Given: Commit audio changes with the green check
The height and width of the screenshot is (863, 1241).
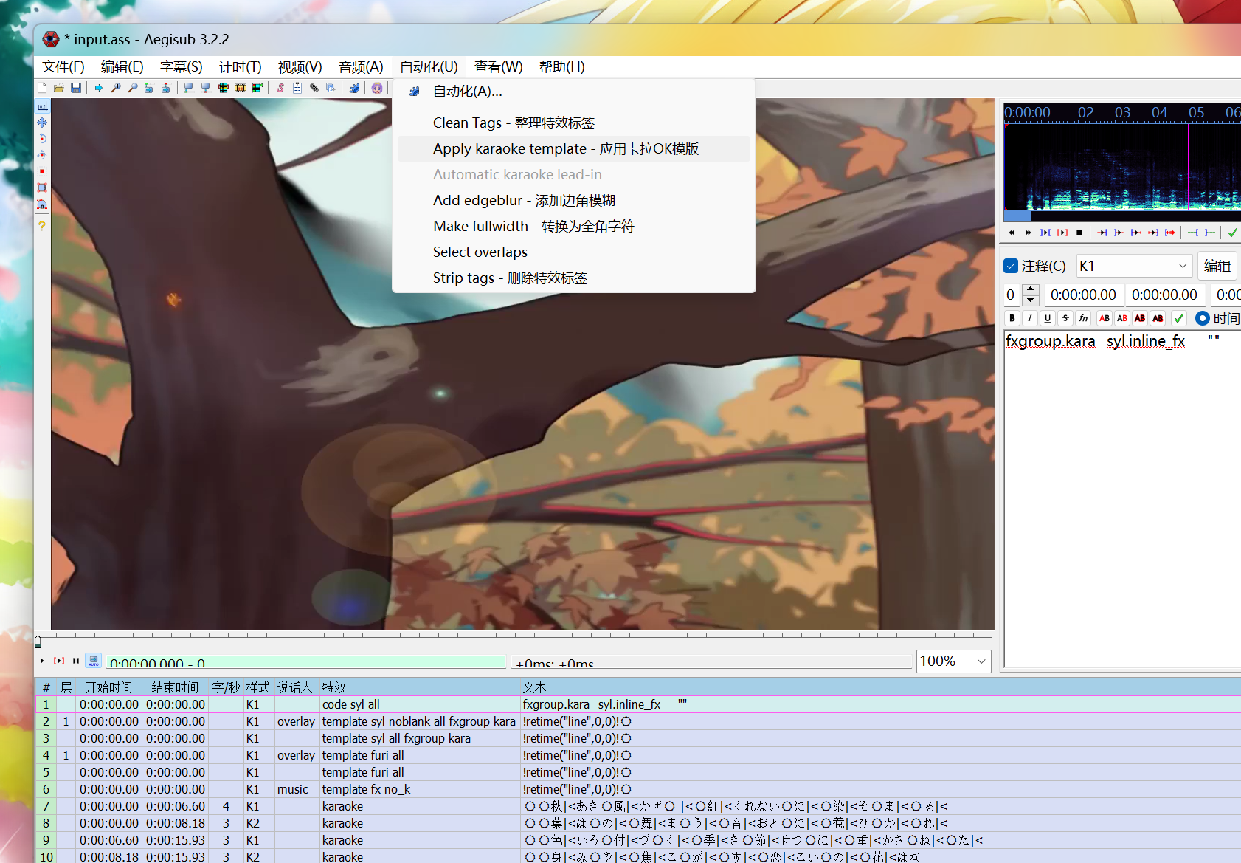Looking at the screenshot, I should point(1232,233).
